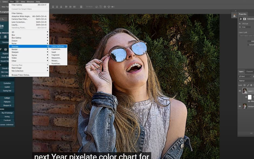
Task: Expand the Blur Gallery submenu
Action: (x=16, y=38)
